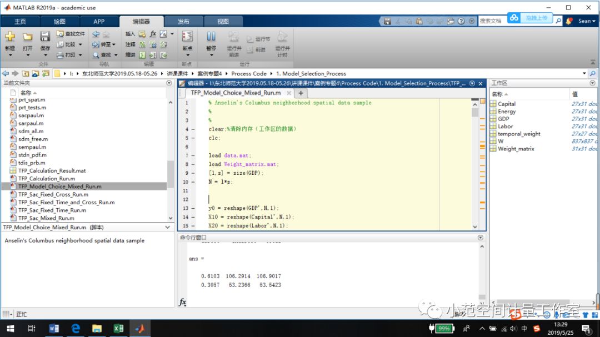Click the quick access save icon
This screenshot has width=600, height=337.
[x=387, y=22]
